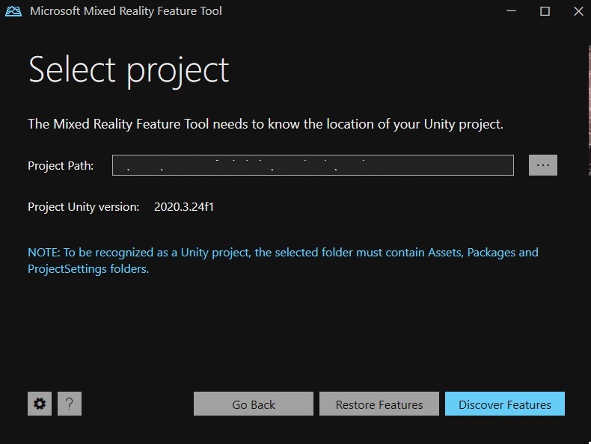591x444 pixels.
Task: Click the 'Select project' heading
Action: 129,71
